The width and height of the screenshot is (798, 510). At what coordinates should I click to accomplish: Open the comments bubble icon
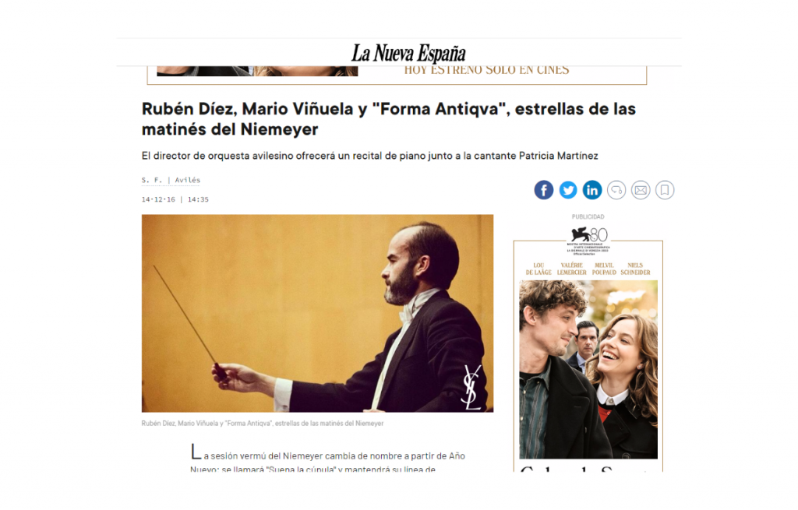(616, 190)
